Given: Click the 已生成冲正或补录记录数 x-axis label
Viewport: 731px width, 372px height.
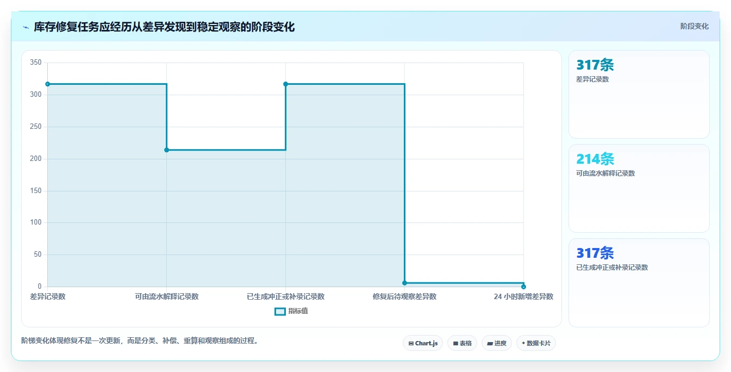Looking at the screenshot, I should 285,297.
